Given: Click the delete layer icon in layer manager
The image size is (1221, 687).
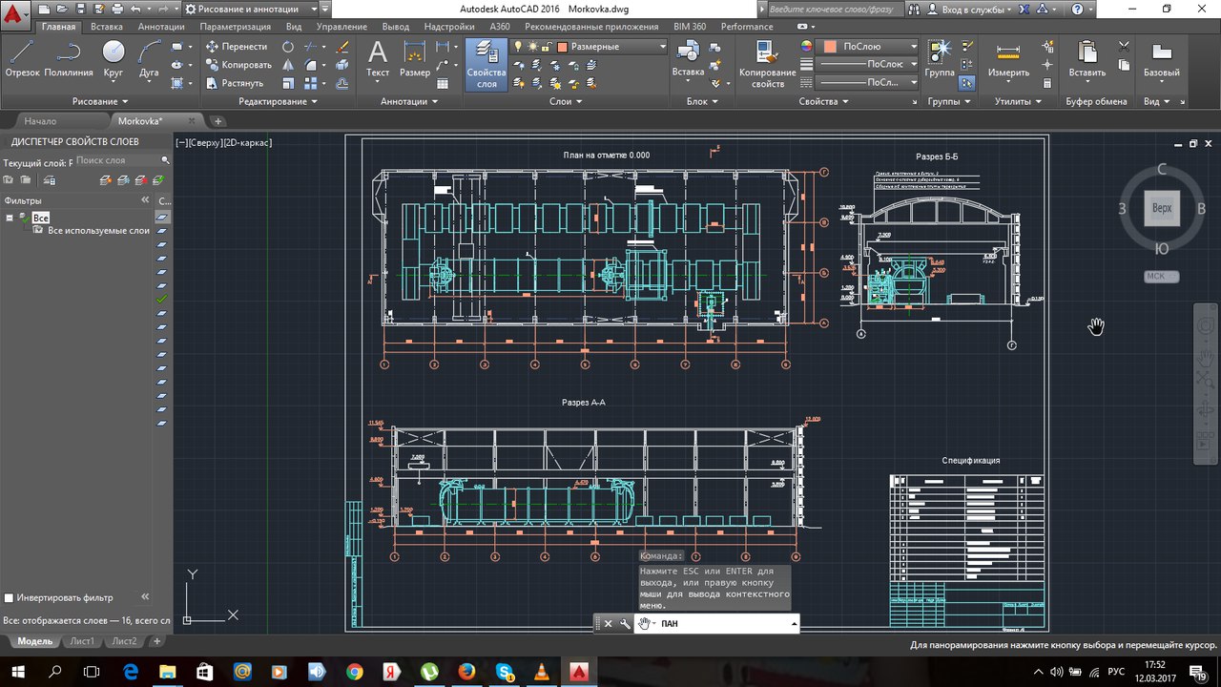Looking at the screenshot, I should point(140,180).
